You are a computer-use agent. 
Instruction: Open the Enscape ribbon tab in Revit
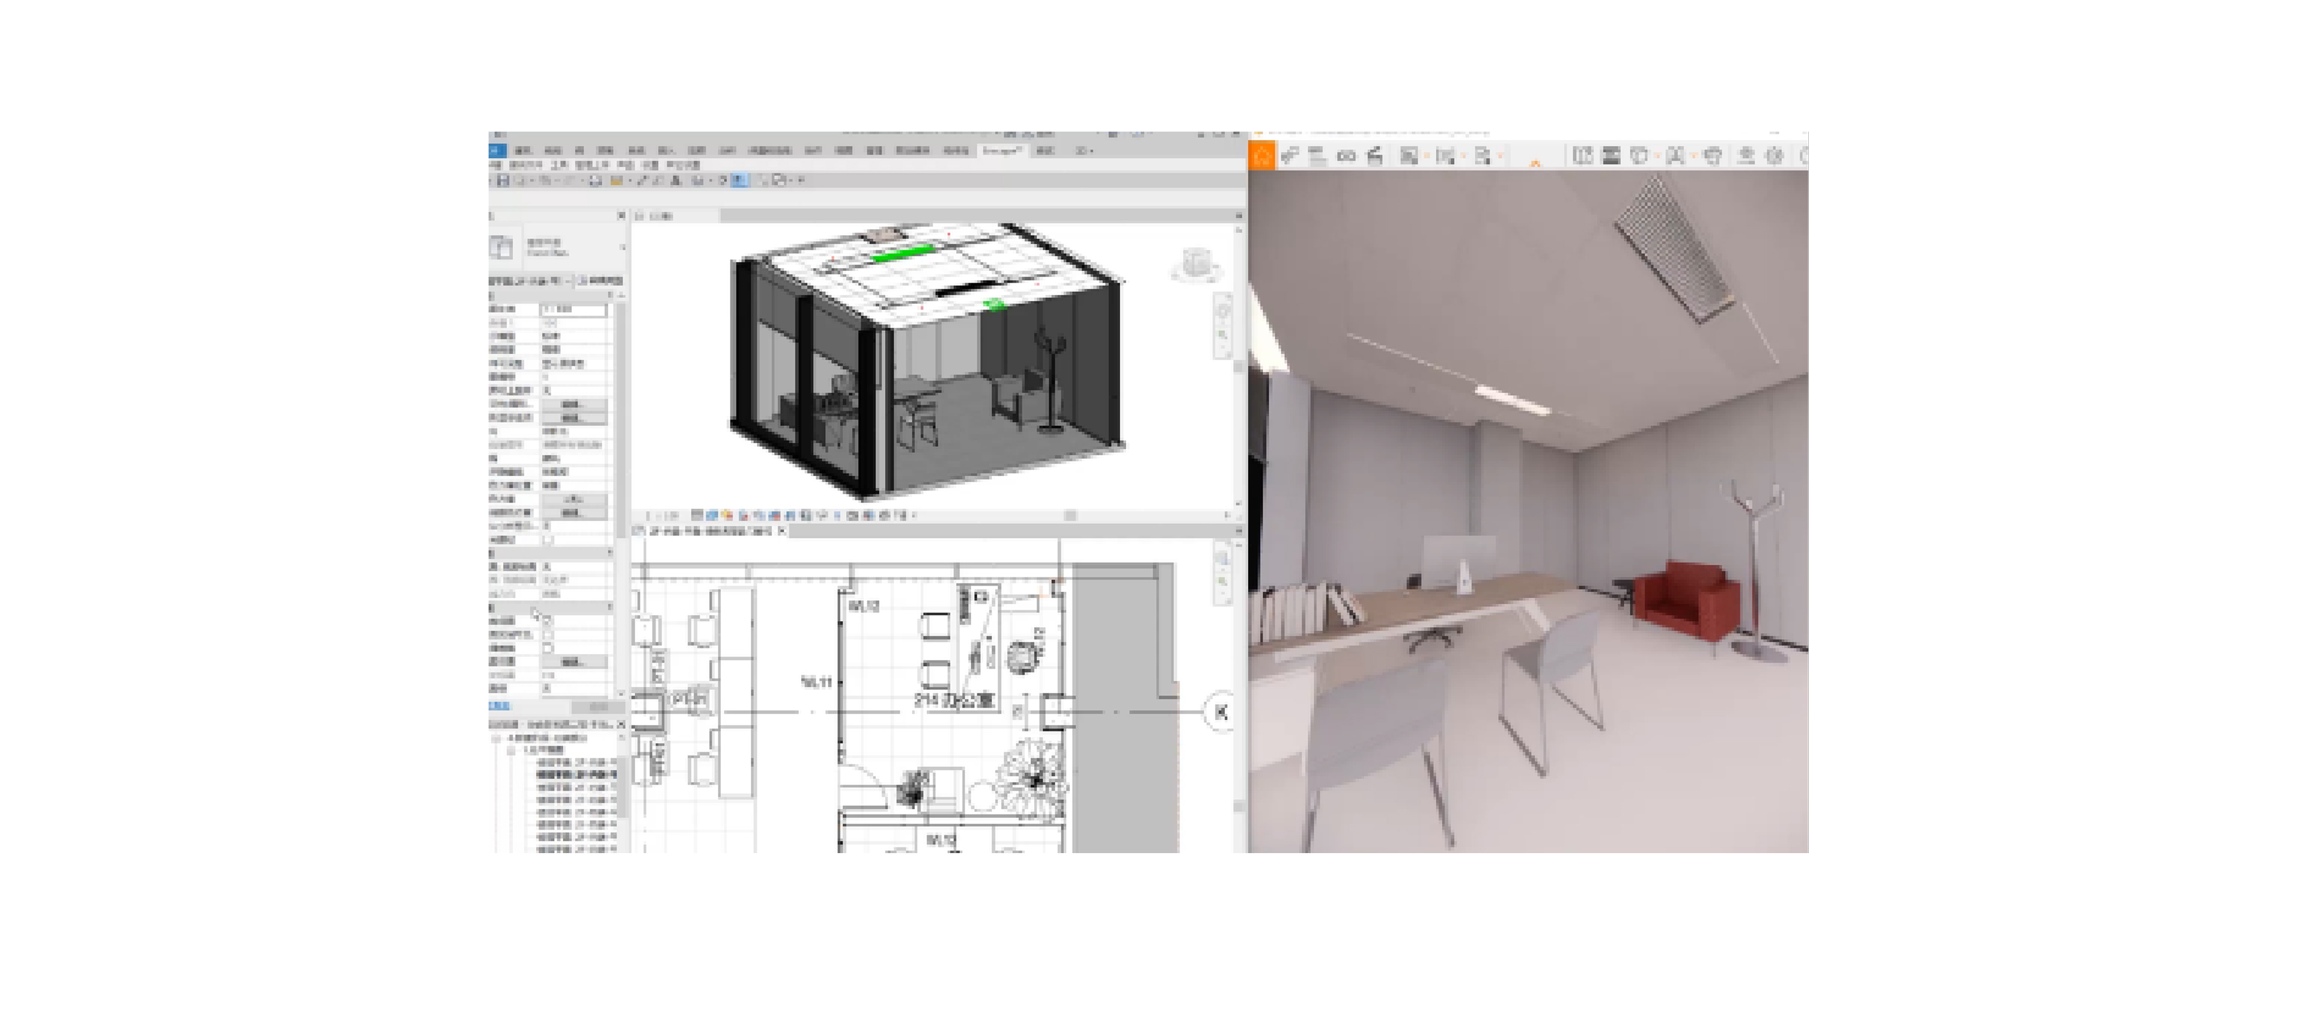point(1001,151)
